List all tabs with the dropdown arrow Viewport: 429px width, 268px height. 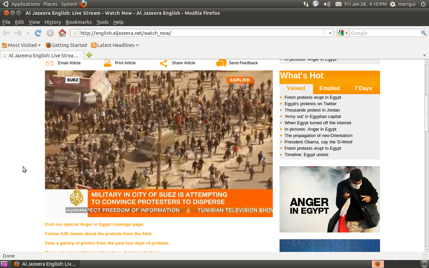pyautogui.click(x=424, y=55)
